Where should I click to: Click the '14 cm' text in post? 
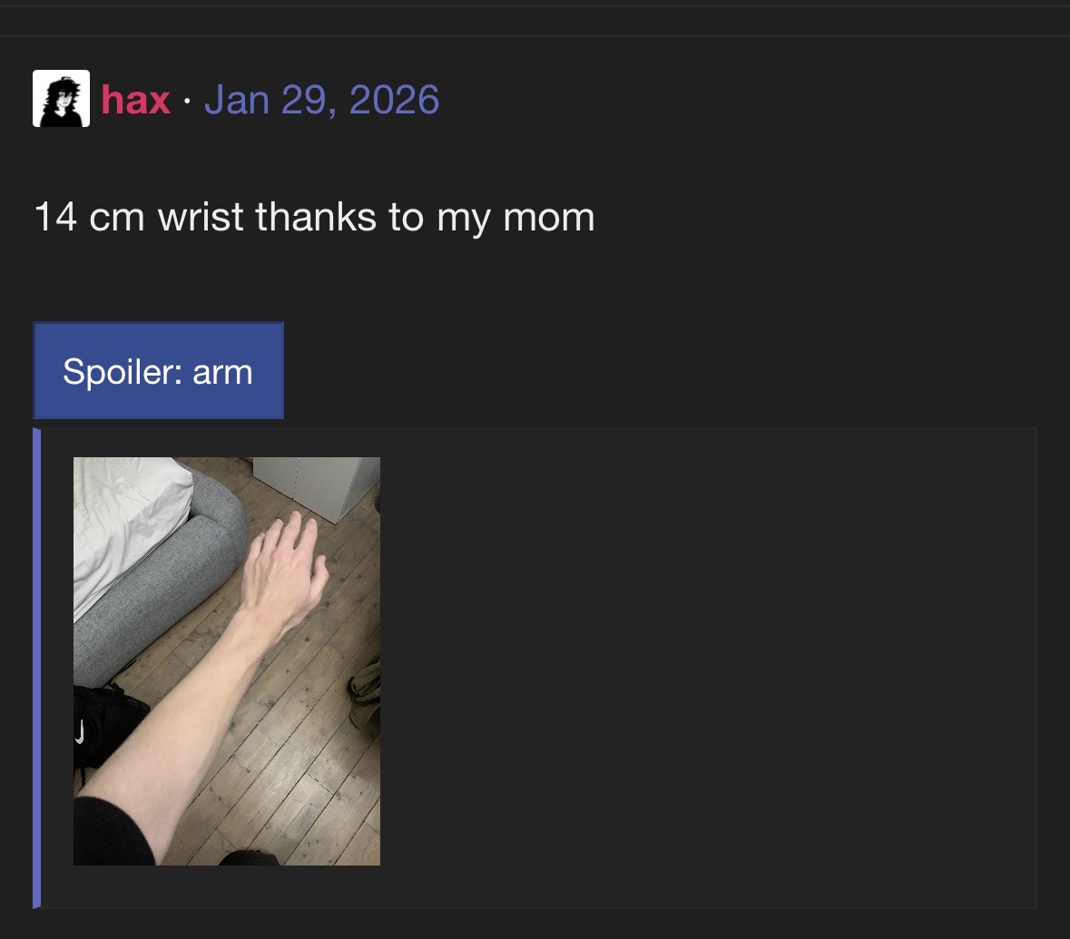pos(90,217)
